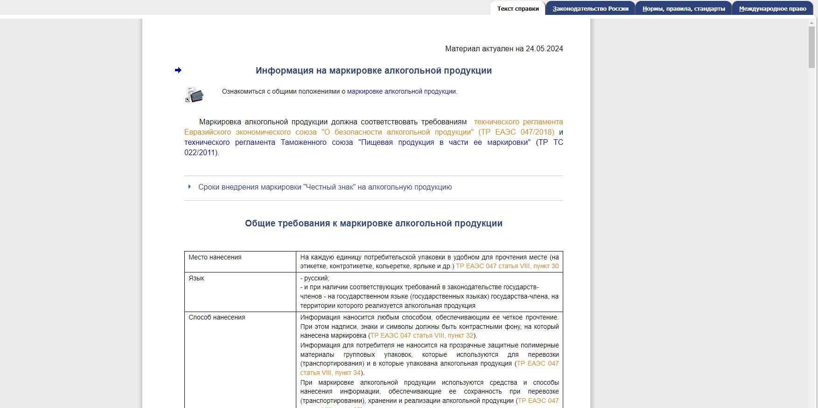Viewport: 818px width, 408px height.
Task: Select the Способ нанесения table cell
Action: 240,360
